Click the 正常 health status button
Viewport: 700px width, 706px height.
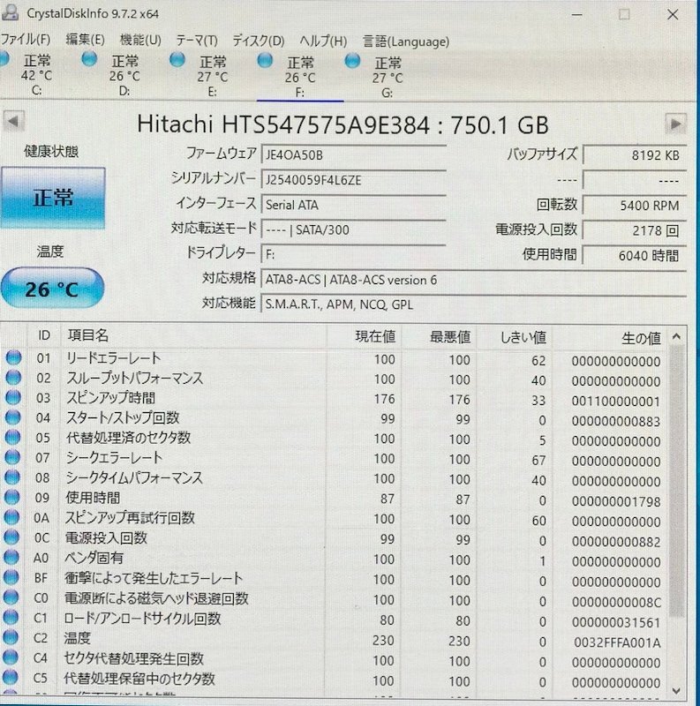(53, 198)
